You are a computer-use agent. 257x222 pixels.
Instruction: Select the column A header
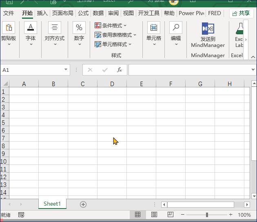click(x=24, y=84)
